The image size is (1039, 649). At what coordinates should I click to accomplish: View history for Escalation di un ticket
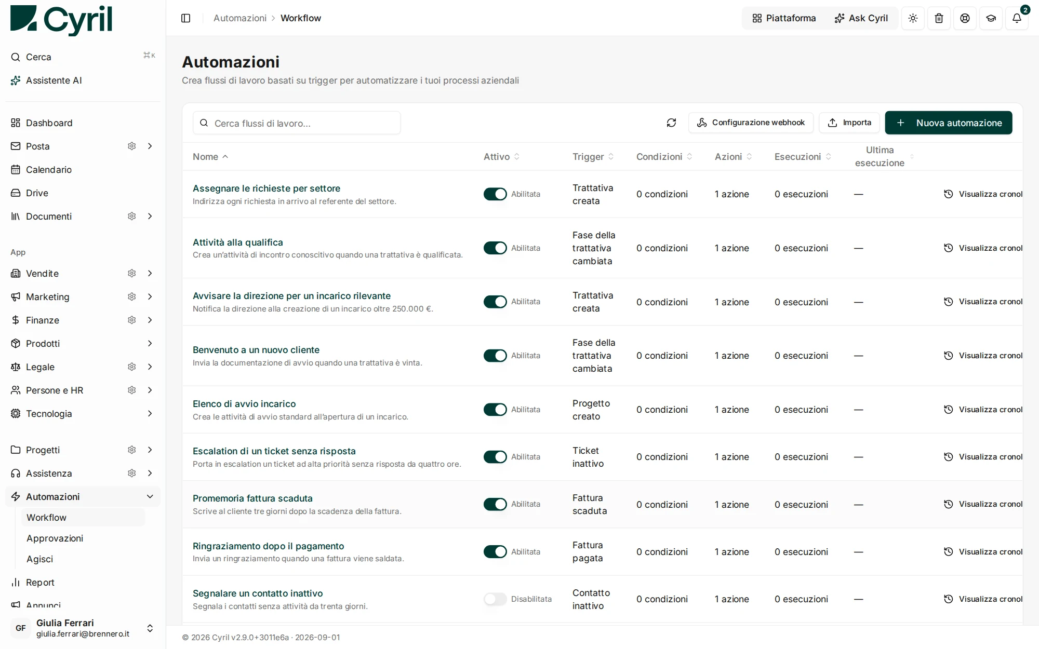[x=982, y=457]
